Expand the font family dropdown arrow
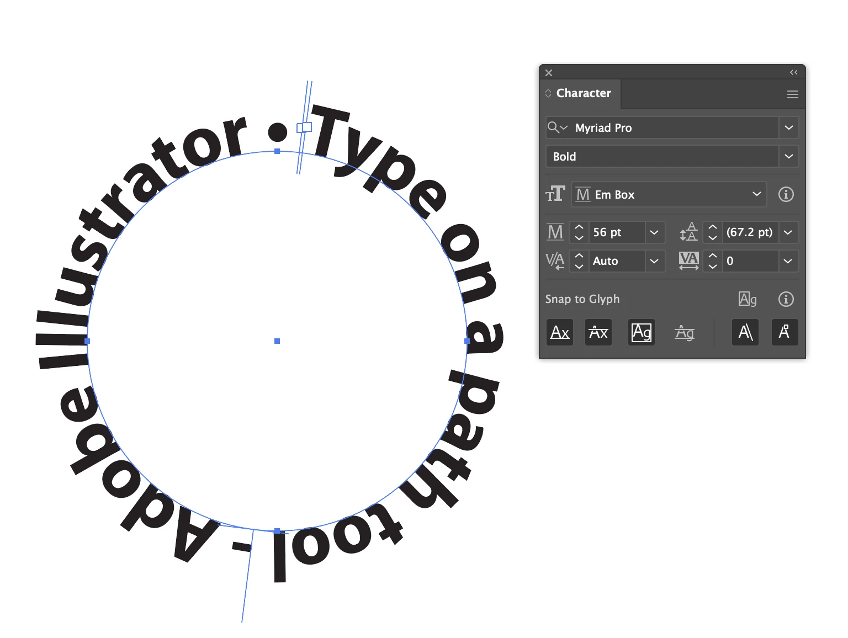The image size is (848, 638). pyautogui.click(x=789, y=127)
